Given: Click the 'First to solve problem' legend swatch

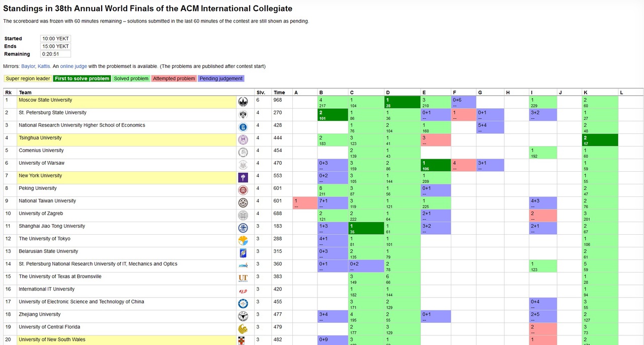Looking at the screenshot, I should 82,79.
